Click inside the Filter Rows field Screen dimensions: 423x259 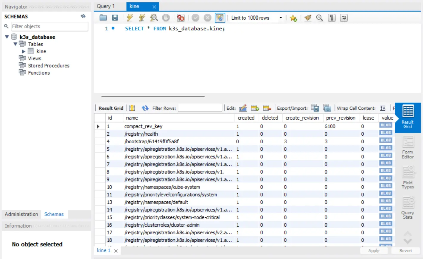pyautogui.click(x=200, y=108)
